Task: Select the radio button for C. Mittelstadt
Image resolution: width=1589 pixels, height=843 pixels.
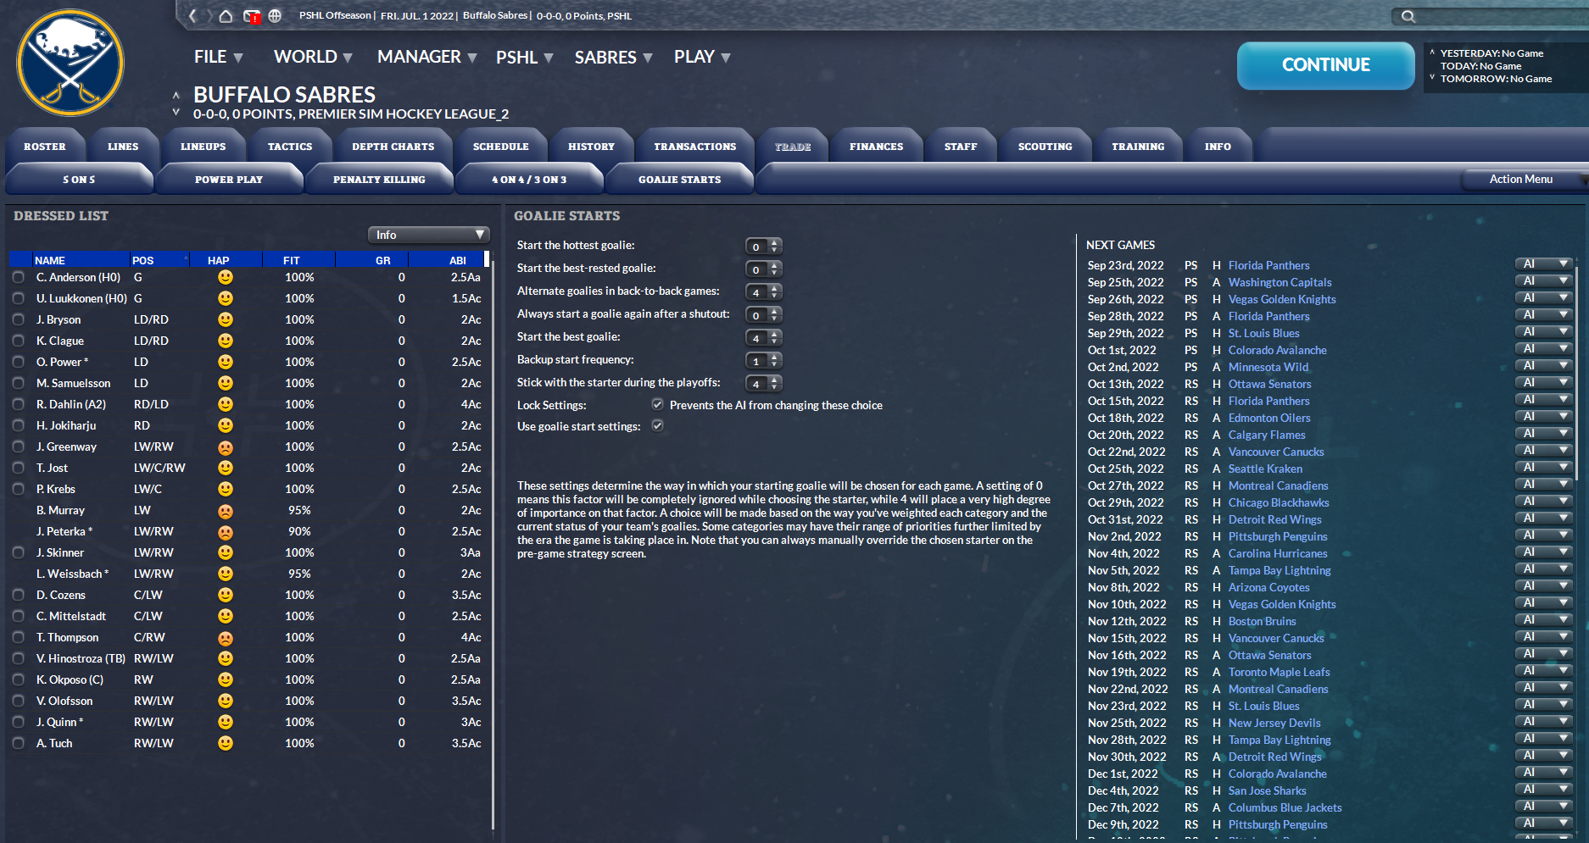Action: 19,616
